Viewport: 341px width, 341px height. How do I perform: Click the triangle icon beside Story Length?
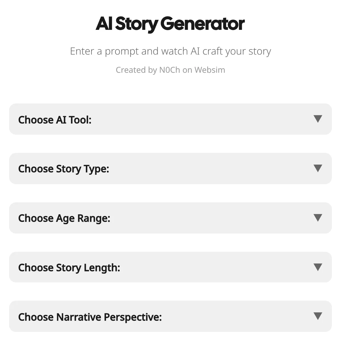pyautogui.click(x=318, y=267)
